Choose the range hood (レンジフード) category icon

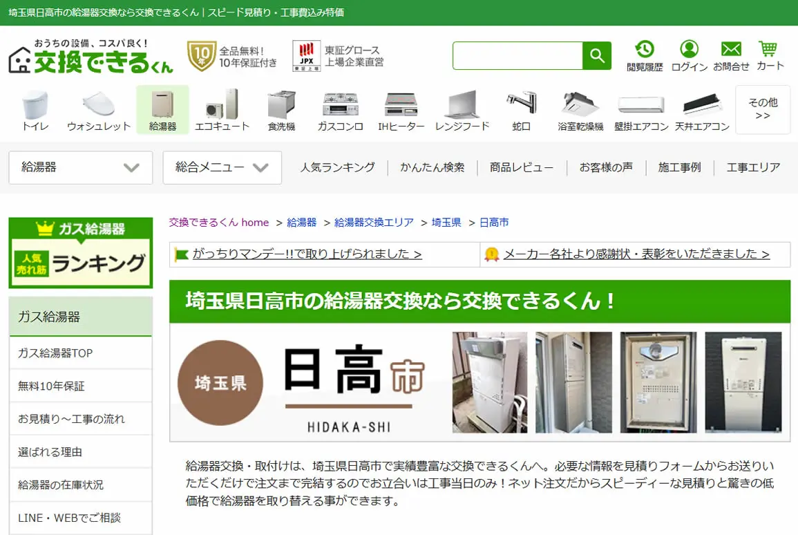tap(462, 111)
